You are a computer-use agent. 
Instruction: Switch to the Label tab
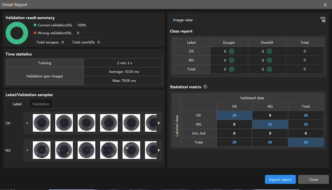(x=17, y=104)
